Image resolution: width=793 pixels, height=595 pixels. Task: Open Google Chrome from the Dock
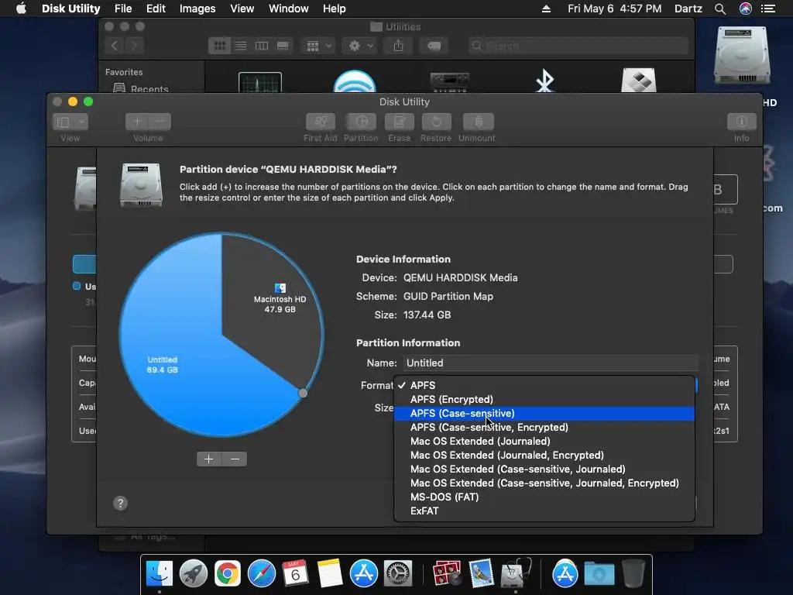point(228,574)
